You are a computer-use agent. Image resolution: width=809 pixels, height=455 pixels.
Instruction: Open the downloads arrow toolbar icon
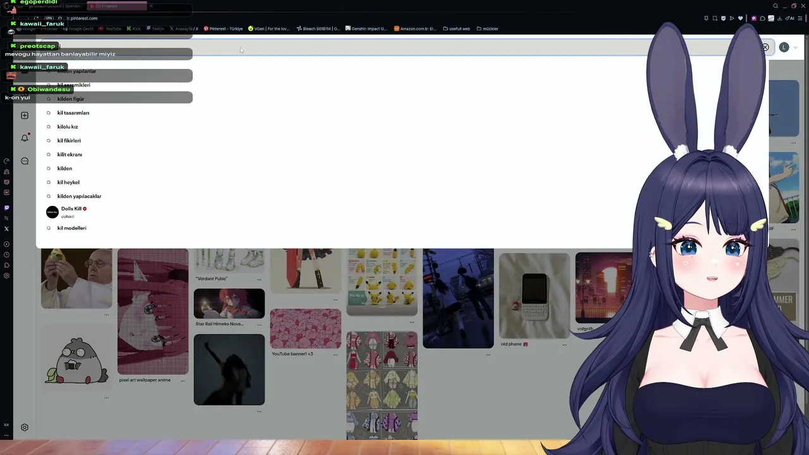click(781, 18)
